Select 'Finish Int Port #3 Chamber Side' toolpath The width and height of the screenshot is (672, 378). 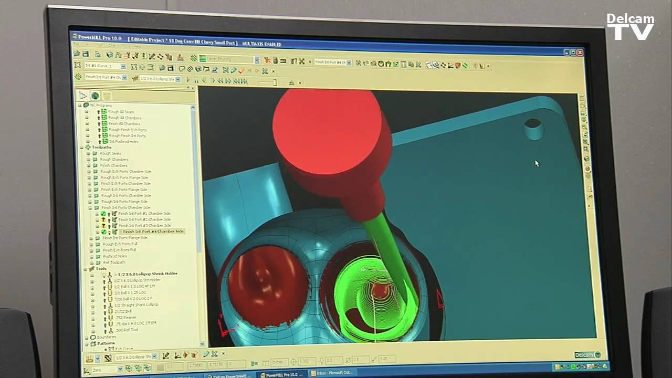(x=144, y=225)
